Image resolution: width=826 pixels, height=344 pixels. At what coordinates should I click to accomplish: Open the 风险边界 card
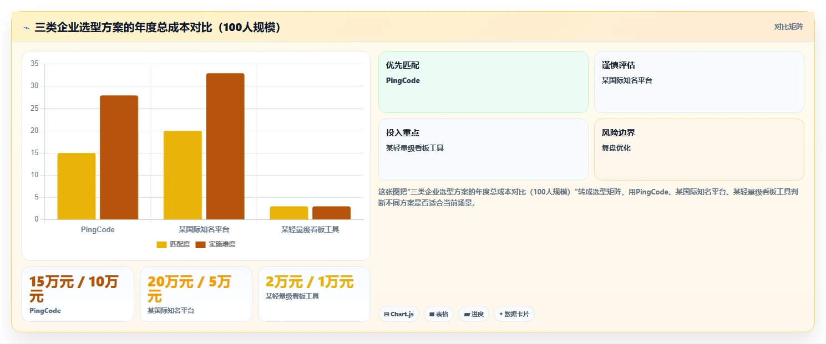pyautogui.click(x=699, y=150)
